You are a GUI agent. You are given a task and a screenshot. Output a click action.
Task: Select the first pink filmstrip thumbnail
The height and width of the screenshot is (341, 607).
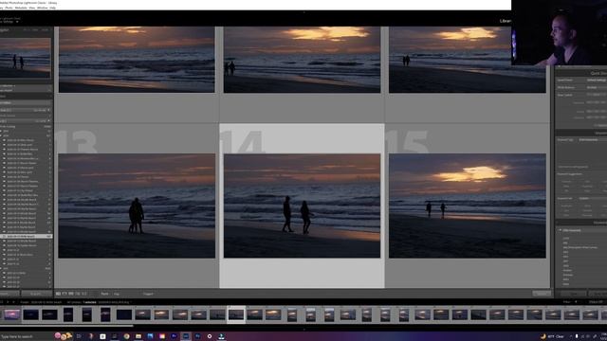click(12, 314)
